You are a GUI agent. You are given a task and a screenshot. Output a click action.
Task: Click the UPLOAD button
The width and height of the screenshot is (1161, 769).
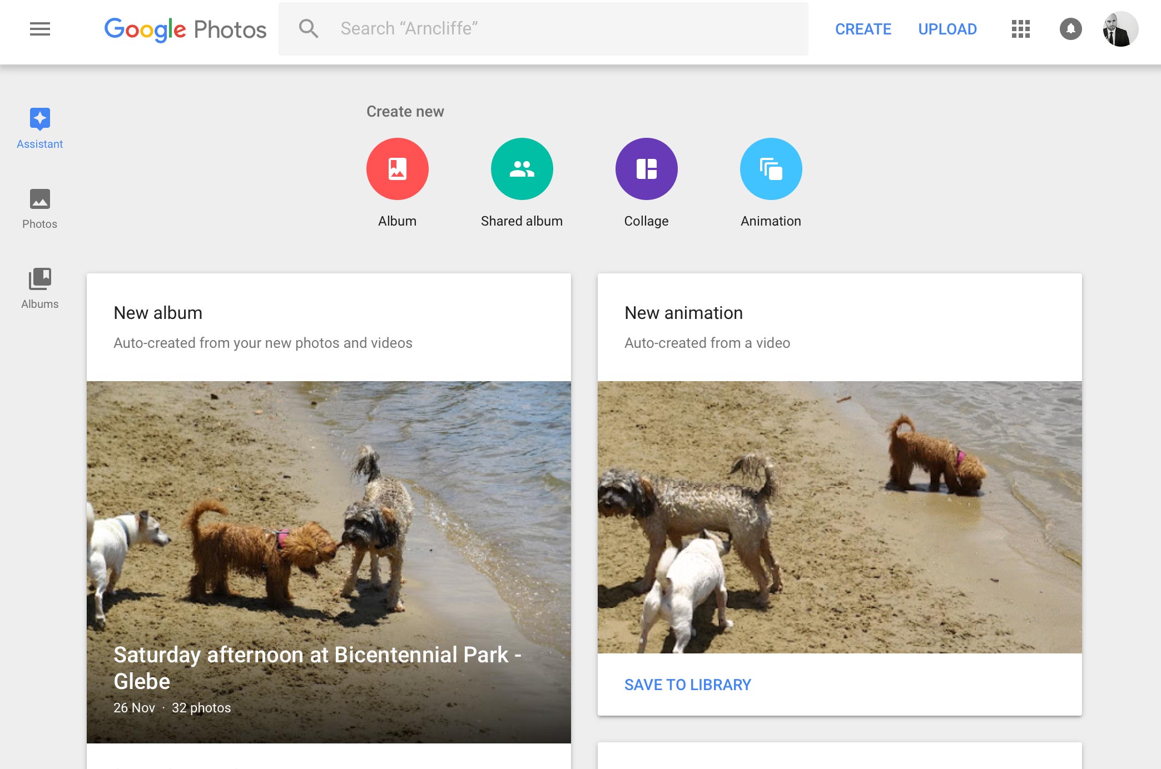947,29
